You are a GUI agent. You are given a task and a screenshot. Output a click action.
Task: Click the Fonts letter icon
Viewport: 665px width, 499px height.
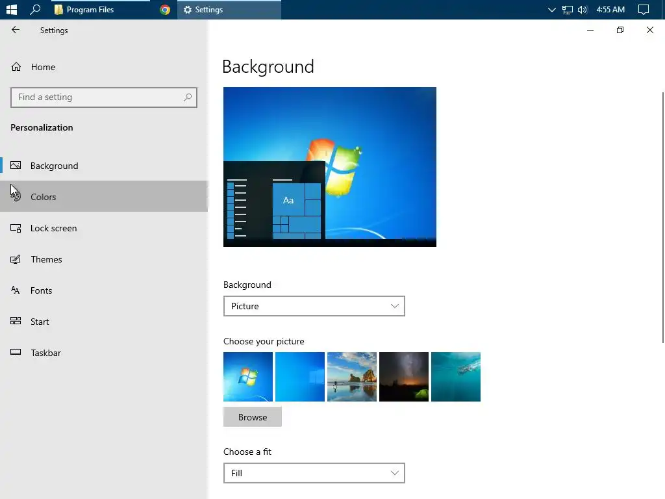click(16, 290)
